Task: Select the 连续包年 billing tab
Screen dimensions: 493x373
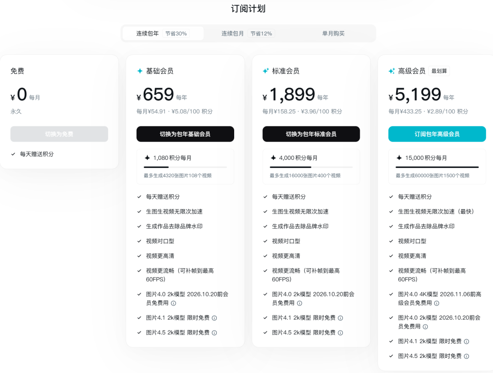Action: [163, 33]
